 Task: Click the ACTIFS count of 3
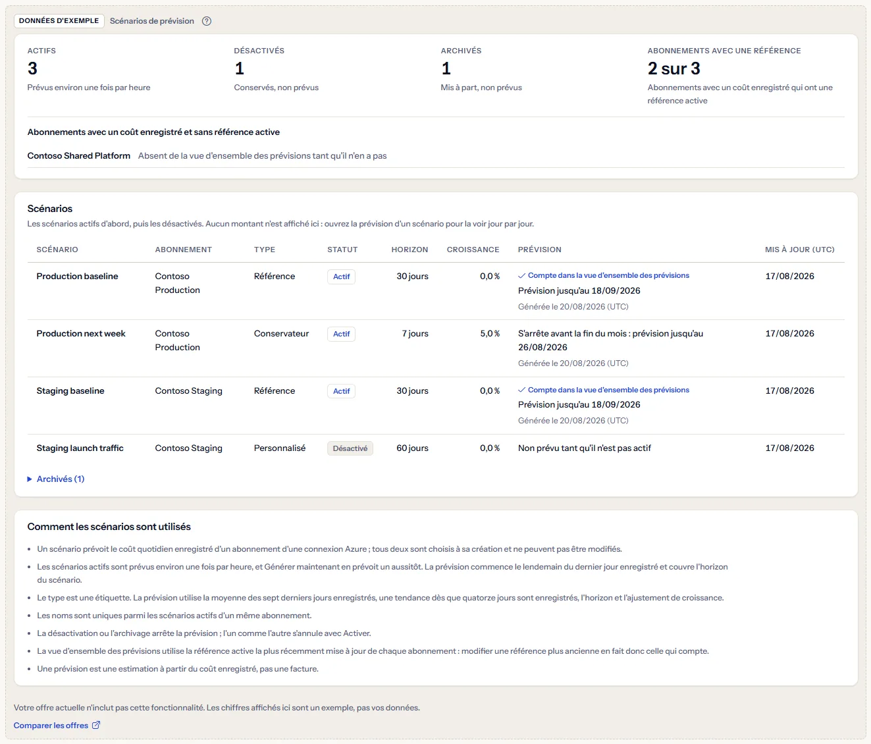pyautogui.click(x=32, y=68)
